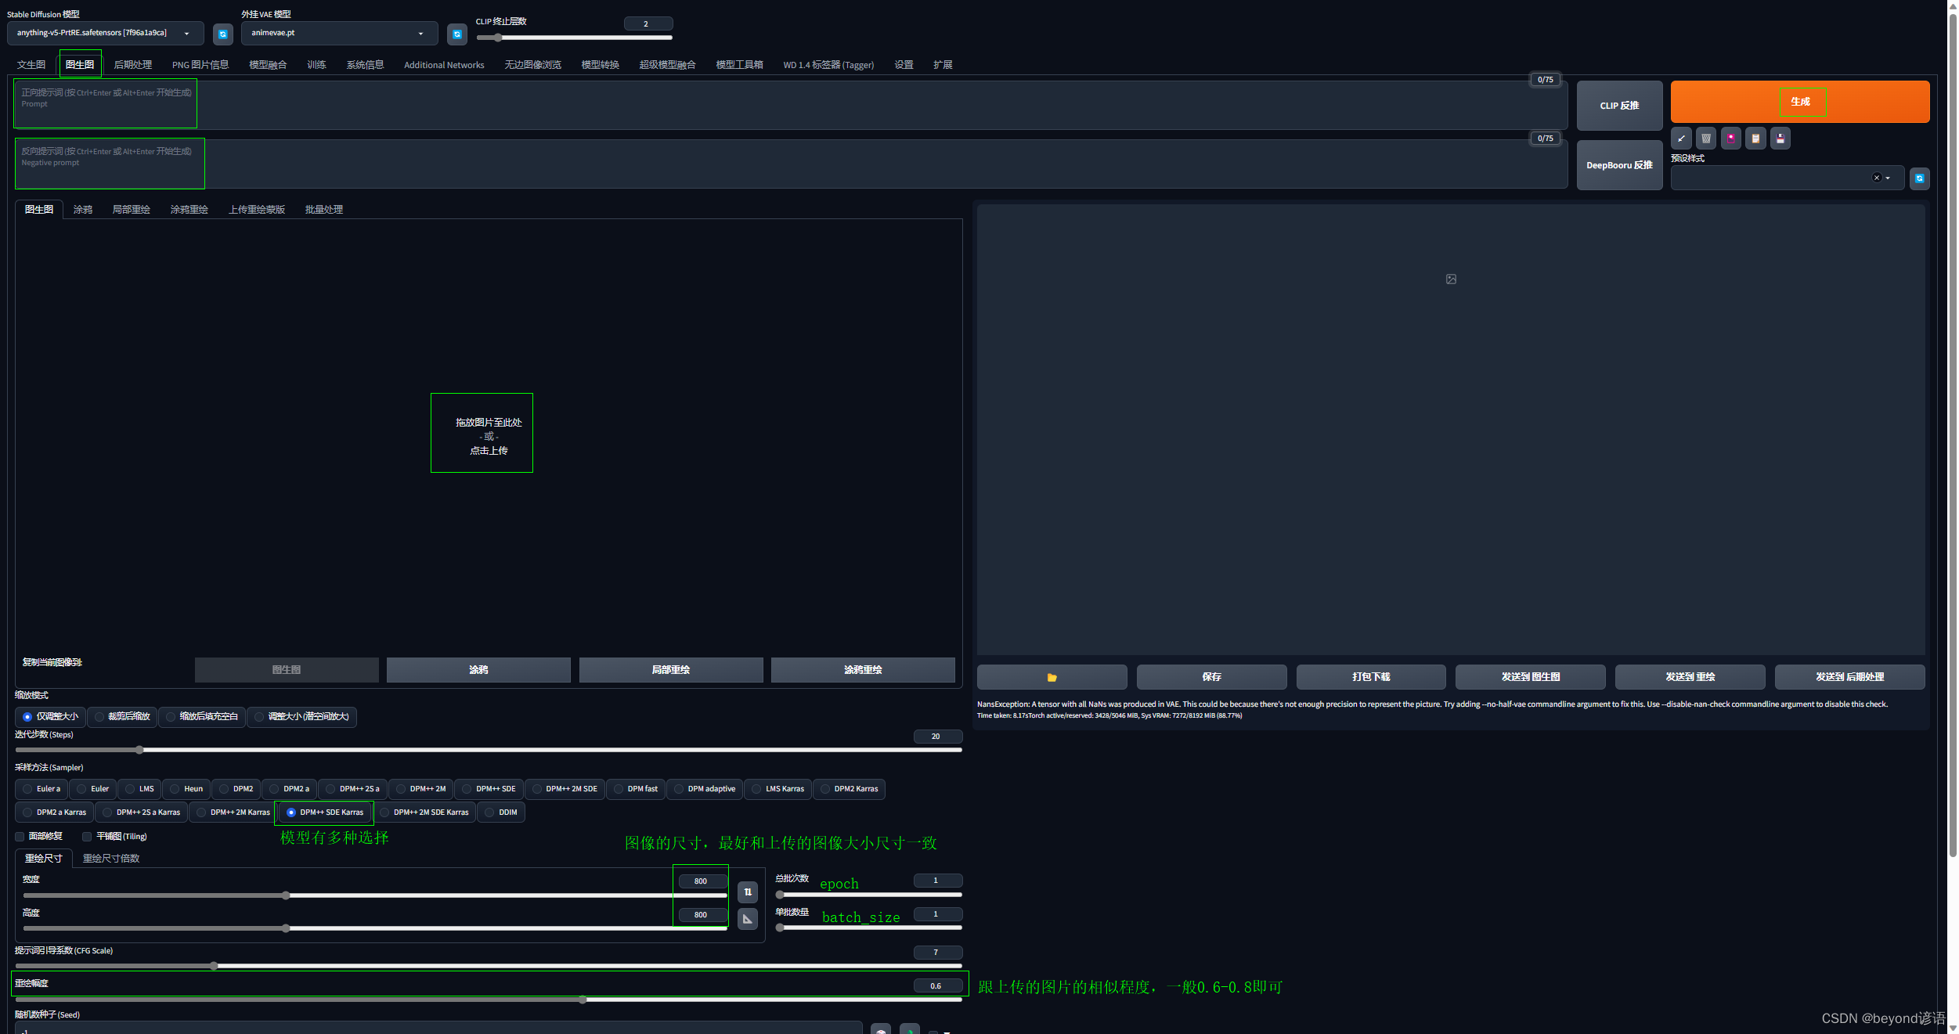Viewport: 1959px width, 1034px height.
Task: Switch to the 文生图 tab
Action: click(31, 65)
